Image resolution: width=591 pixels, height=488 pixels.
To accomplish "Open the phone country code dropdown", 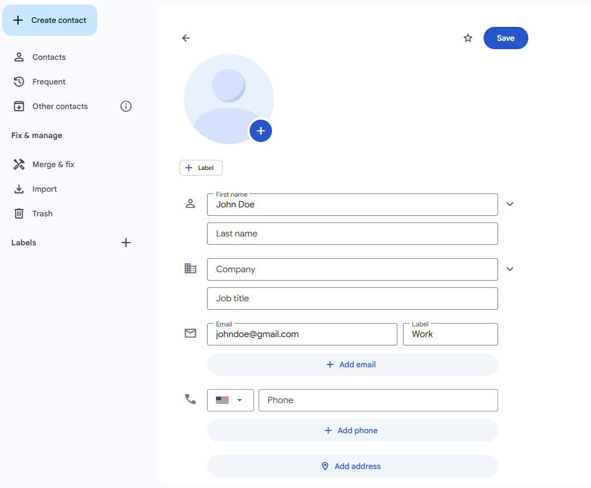I will point(230,400).
